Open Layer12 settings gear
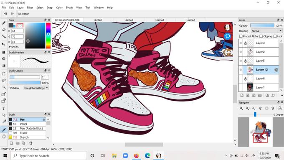Viewport: 284px width, 160px height. coord(276,70)
